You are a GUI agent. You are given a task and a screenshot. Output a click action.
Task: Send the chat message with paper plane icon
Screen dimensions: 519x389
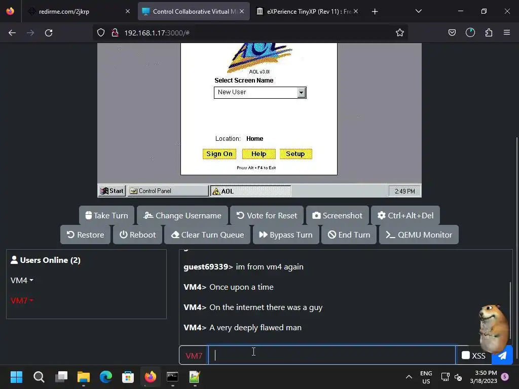tap(502, 356)
